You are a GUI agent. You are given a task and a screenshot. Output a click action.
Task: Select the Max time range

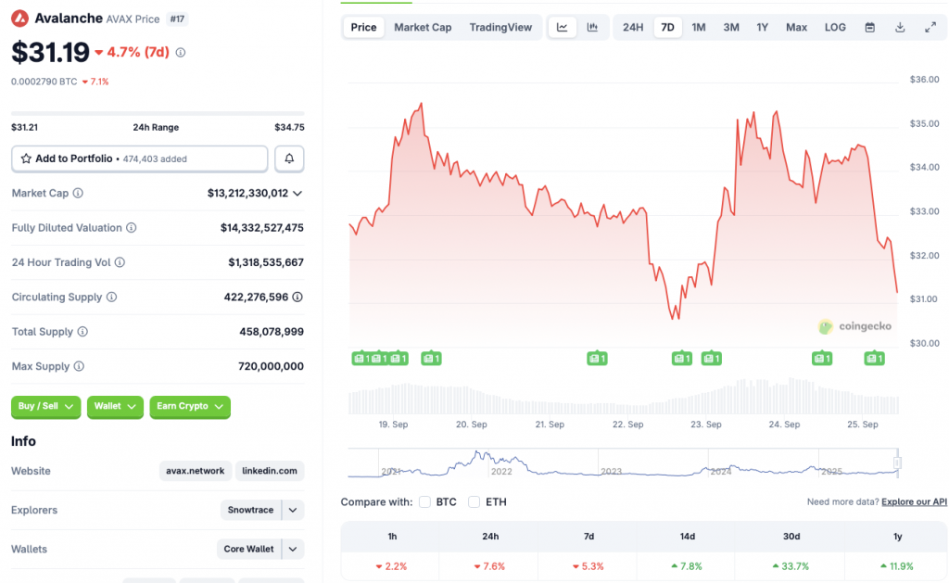tap(796, 27)
